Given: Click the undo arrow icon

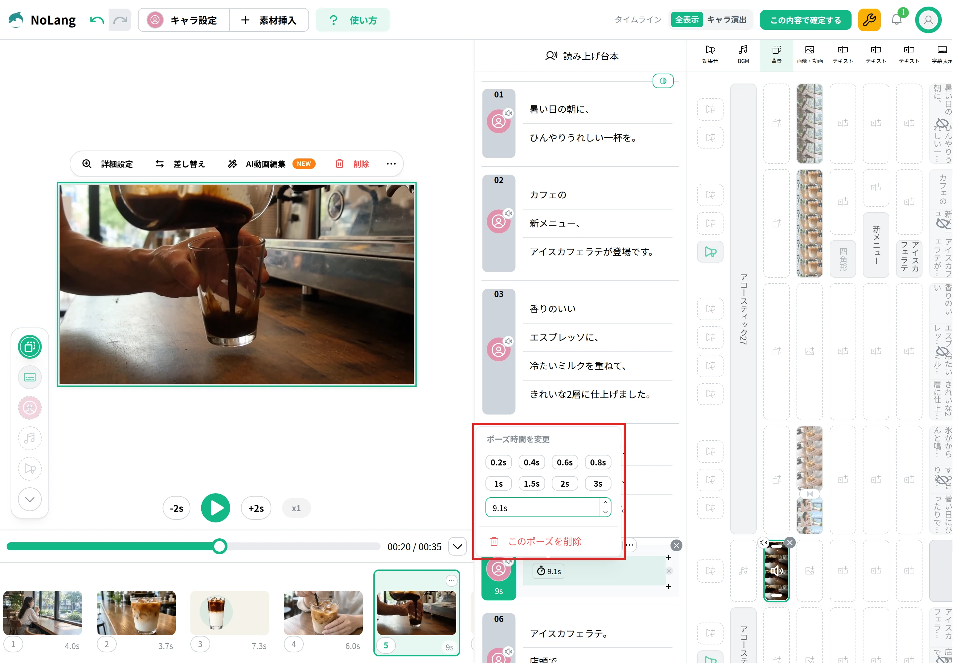Looking at the screenshot, I should point(97,20).
